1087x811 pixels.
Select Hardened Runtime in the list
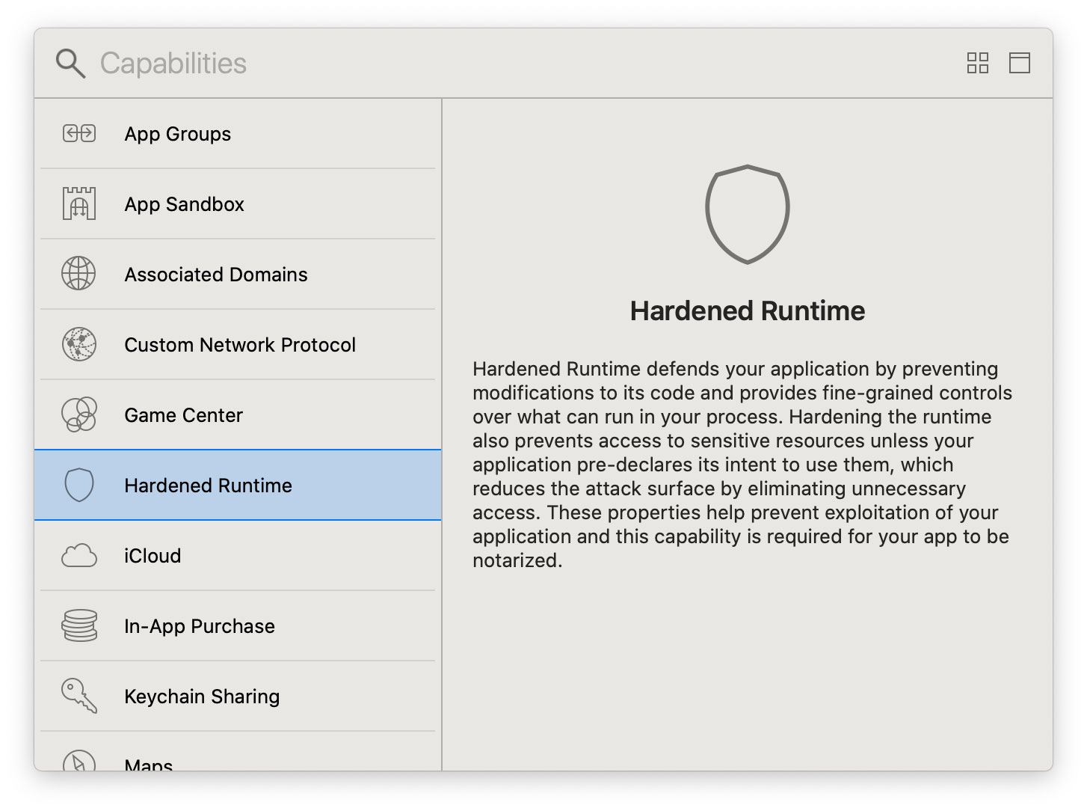point(238,485)
